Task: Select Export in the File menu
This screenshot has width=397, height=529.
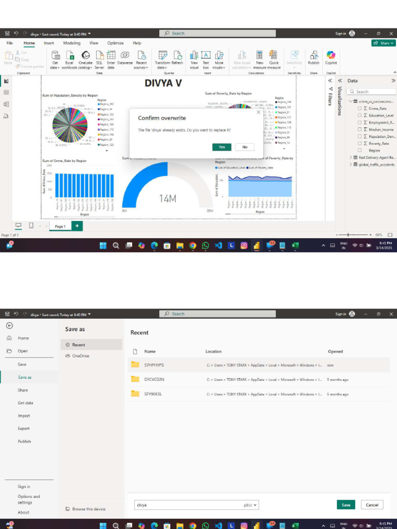Action: 24,428
